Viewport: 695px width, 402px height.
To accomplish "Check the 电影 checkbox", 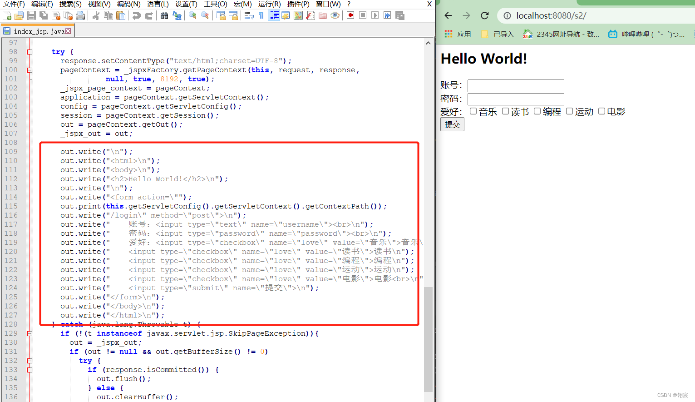I will [x=601, y=111].
